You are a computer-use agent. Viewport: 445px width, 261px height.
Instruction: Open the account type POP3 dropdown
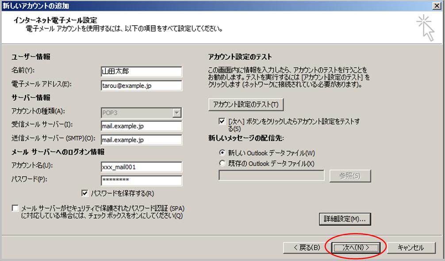pyautogui.click(x=177, y=113)
